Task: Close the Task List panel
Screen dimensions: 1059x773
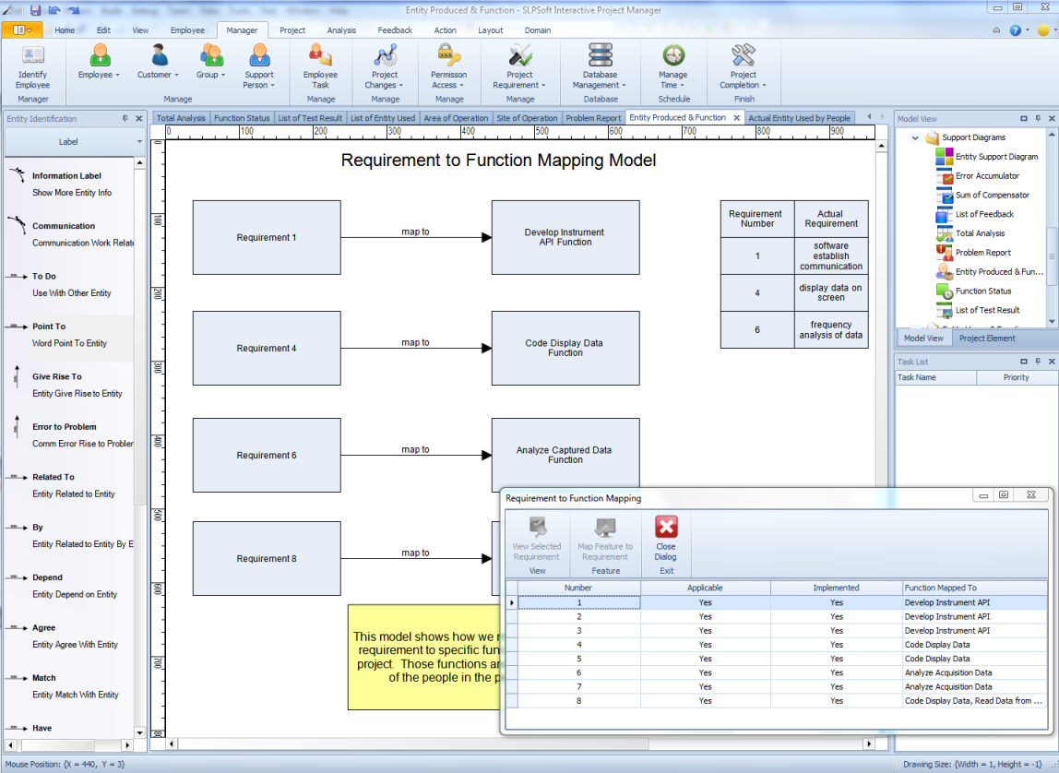Action: pos(1052,362)
